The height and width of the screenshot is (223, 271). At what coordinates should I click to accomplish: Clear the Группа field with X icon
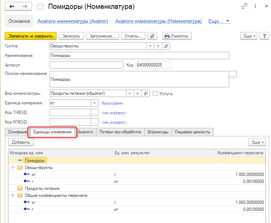pyautogui.click(x=158, y=46)
